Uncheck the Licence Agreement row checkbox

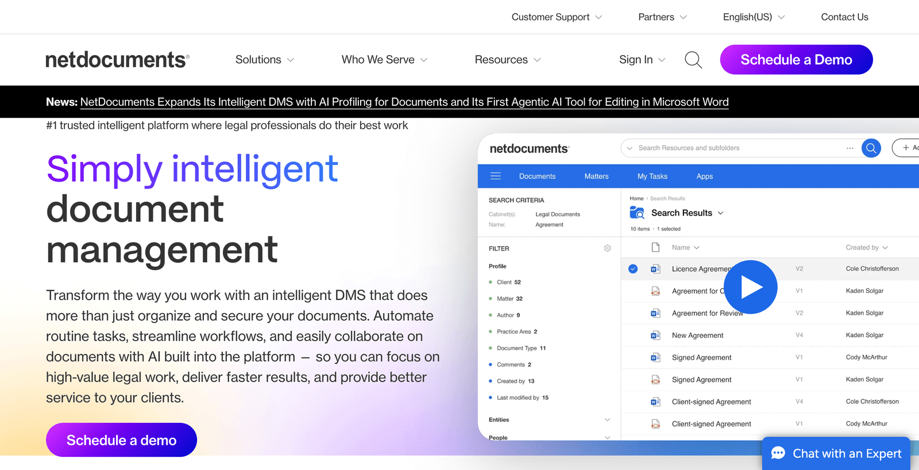coord(633,269)
